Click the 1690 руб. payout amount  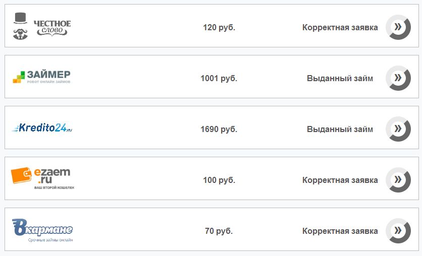[219, 129]
